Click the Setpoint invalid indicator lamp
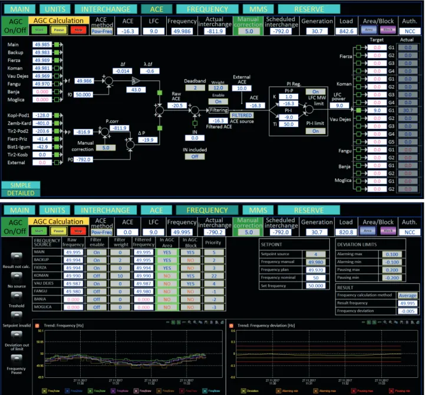Screen dimensions: 426x395 (x=16, y=316)
